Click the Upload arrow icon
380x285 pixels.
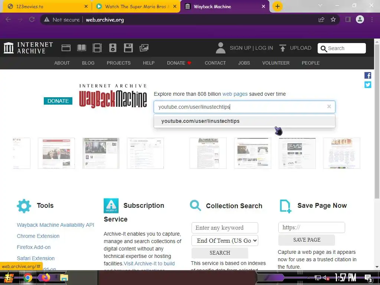point(282,48)
